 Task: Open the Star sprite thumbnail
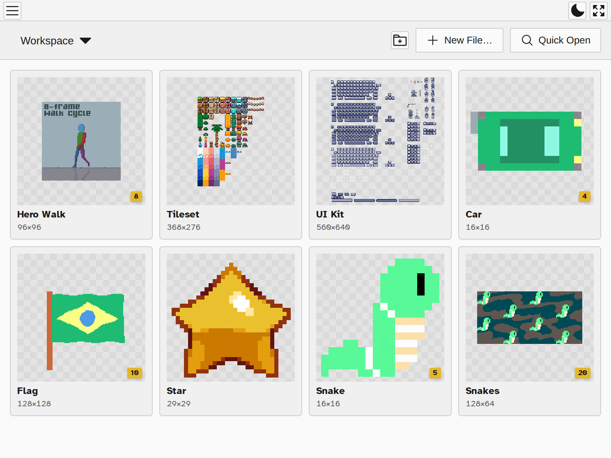tap(231, 318)
